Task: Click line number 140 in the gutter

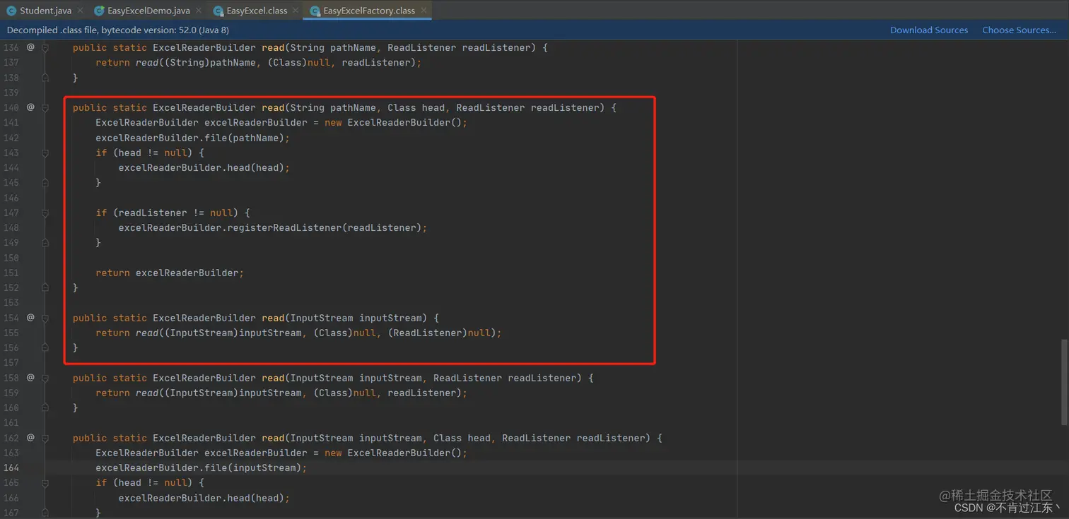Action: click(11, 107)
